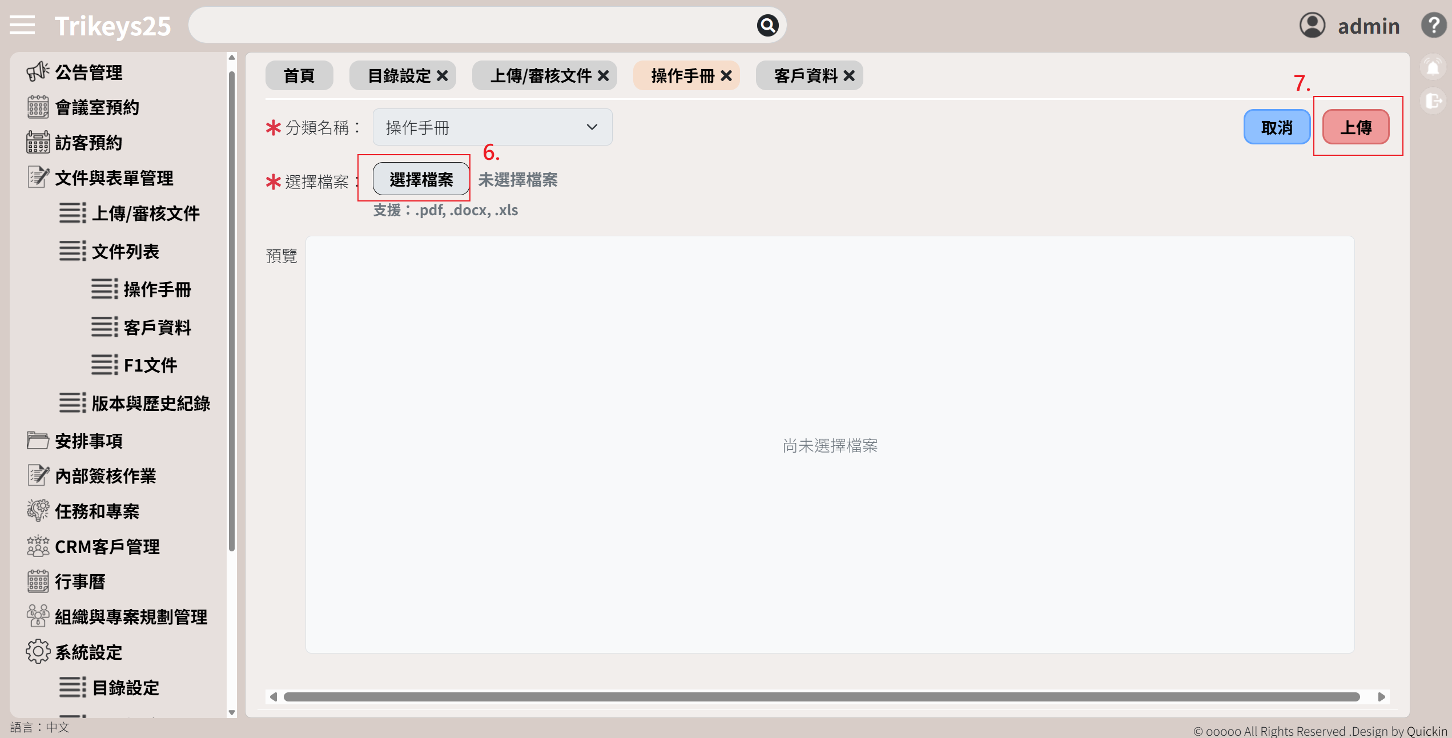1452x738 pixels.
Task: Close the 客戶資料 tab
Action: coord(849,76)
